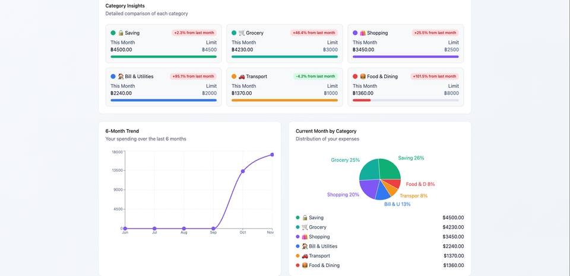Image resolution: width=570 pixels, height=276 pixels.
Task: Select the Oct data point on the trend line
Action: pyautogui.click(x=242, y=171)
